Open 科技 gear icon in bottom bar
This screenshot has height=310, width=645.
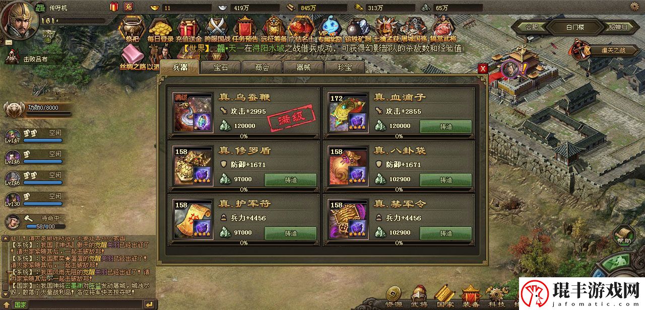(497, 297)
